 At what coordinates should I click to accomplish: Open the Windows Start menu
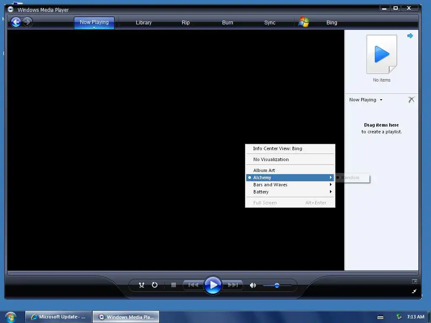click(x=11, y=317)
